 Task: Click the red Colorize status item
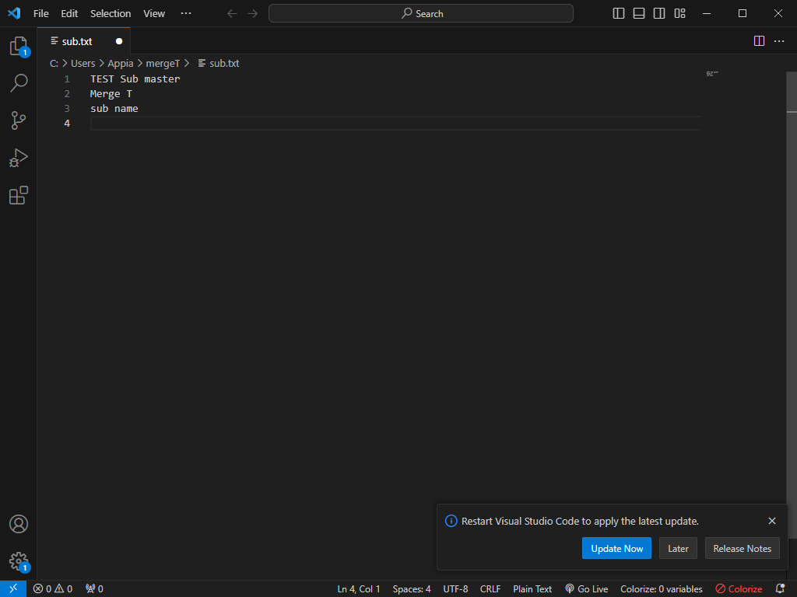739,589
